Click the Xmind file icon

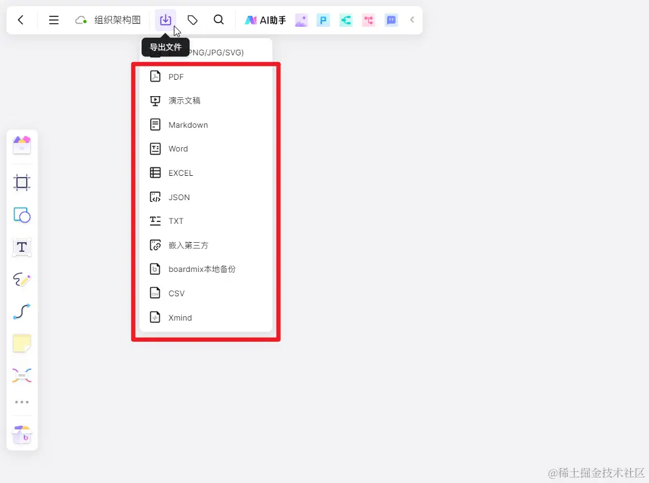155,318
